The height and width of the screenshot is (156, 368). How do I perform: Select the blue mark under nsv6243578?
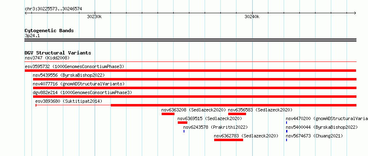pyautogui.click(x=184, y=131)
